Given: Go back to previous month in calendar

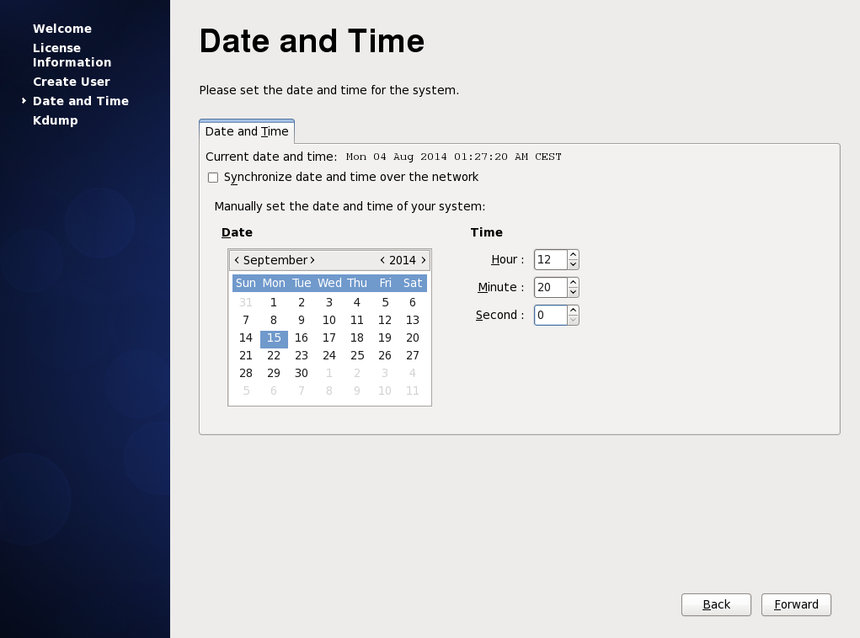Looking at the screenshot, I should [x=237, y=260].
